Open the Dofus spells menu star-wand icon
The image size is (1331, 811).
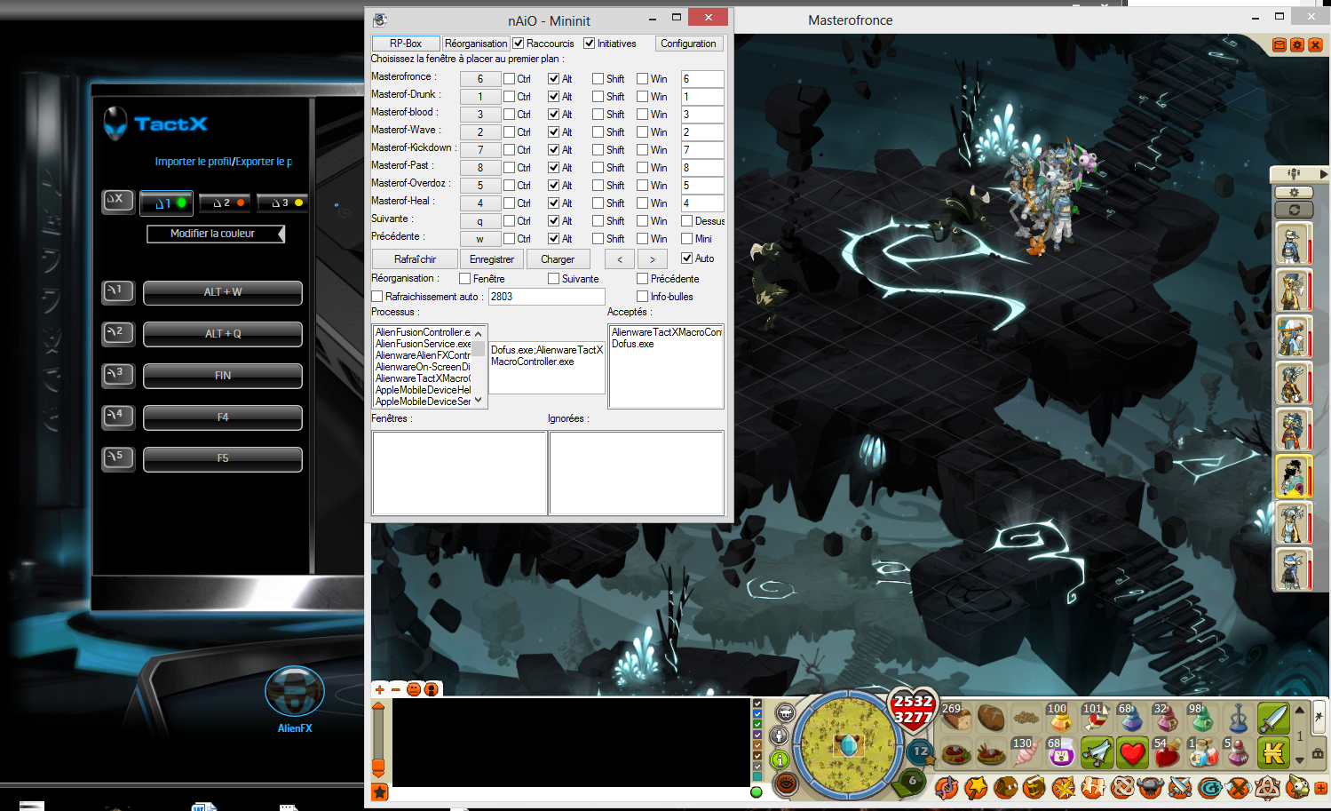tap(976, 788)
